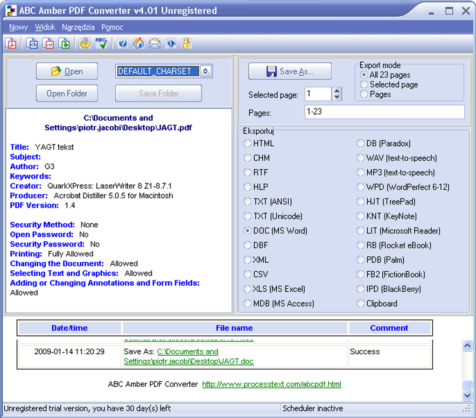Click the File name column header
Screen dimensions: 476x418
coord(234,328)
